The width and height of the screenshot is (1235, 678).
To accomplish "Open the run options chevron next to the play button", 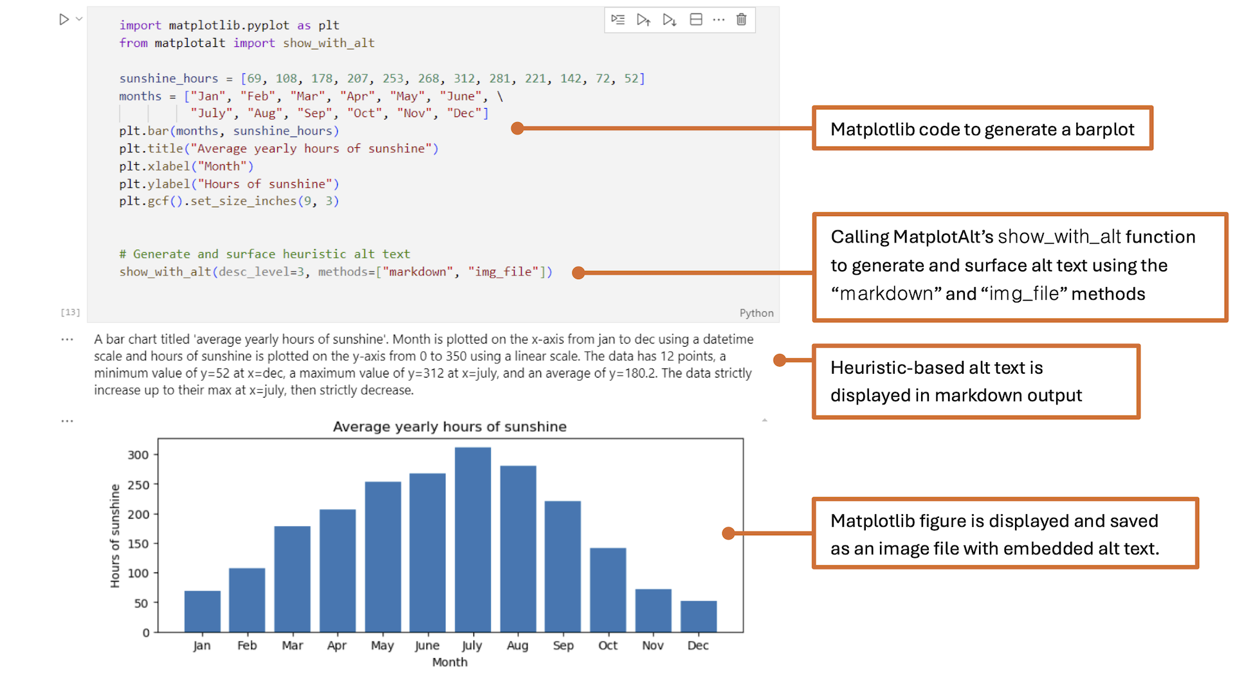I will pyautogui.click(x=78, y=19).
